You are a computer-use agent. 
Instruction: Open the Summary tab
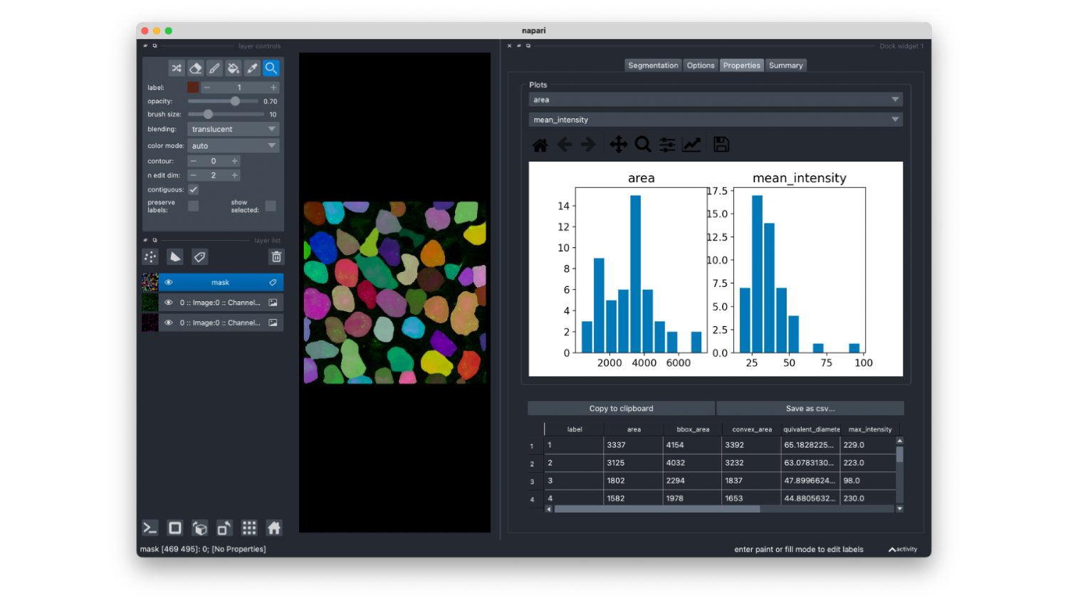pyautogui.click(x=786, y=66)
